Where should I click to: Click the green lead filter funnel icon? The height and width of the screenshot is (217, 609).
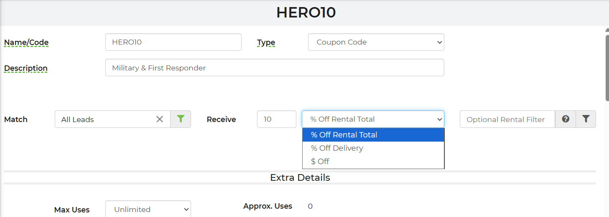(x=181, y=119)
